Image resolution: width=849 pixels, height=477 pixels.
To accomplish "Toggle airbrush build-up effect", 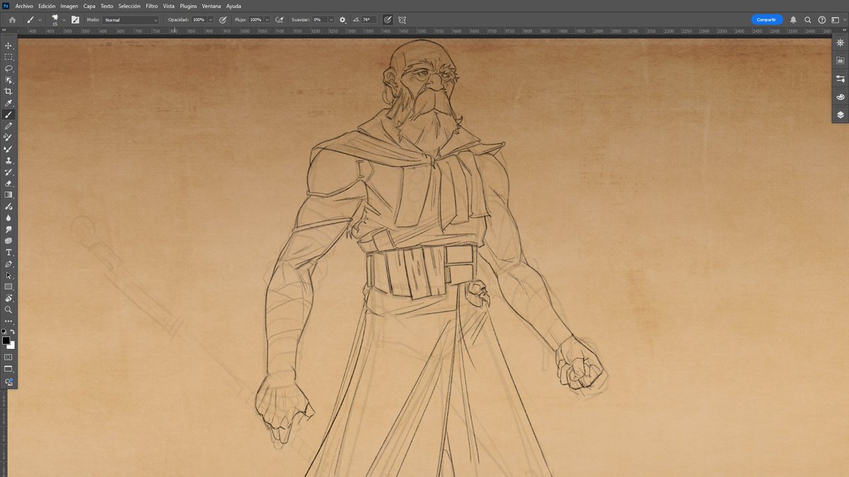I will coord(279,20).
